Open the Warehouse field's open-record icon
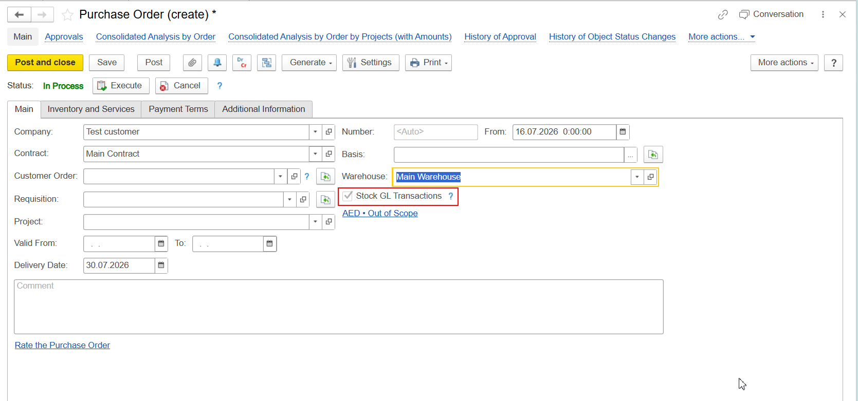Screen dimensions: 858x401 point(650,177)
